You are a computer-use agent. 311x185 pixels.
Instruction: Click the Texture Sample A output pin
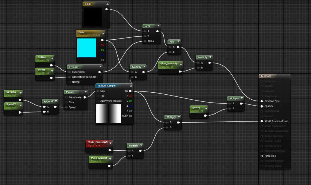[x=130, y=111]
